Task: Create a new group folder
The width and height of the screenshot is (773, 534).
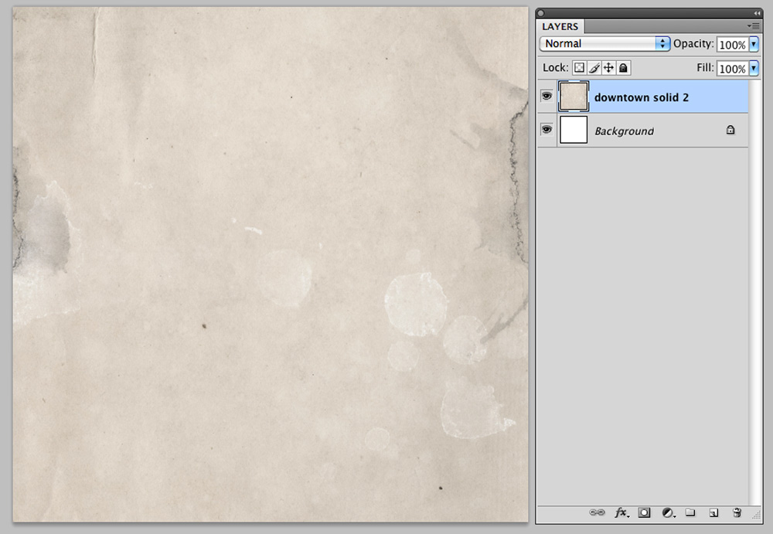Action: (690, 512)
